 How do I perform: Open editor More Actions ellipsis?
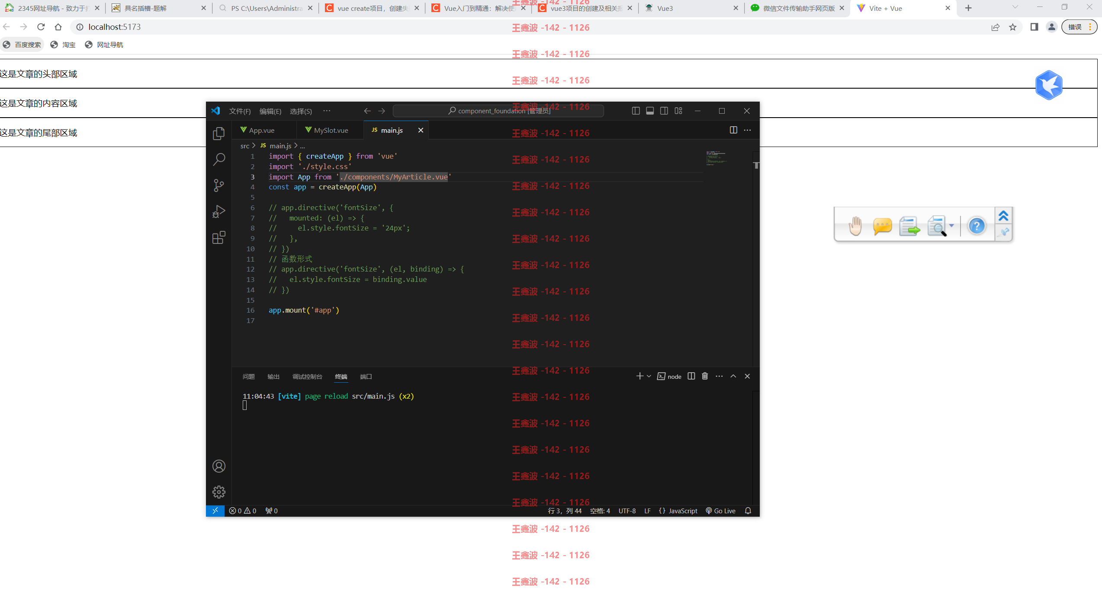click(x=747, y=130)
